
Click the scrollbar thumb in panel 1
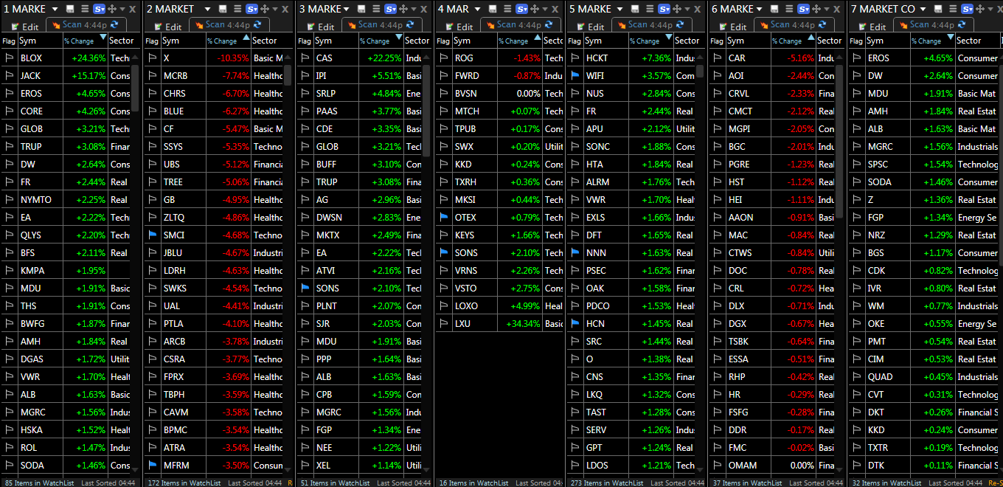[x=135, y=89]
